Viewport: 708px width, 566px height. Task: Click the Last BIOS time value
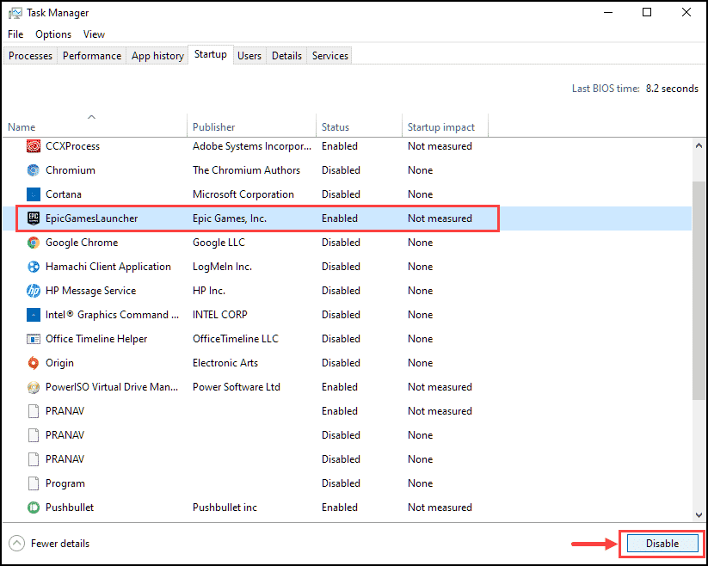pyautogui.click(x=672, y=89)
